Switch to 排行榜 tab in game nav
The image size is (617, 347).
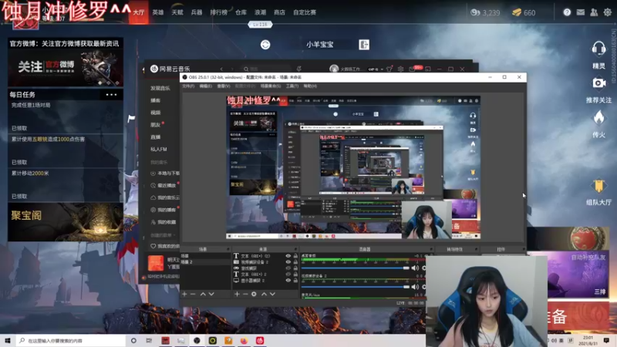219,12
